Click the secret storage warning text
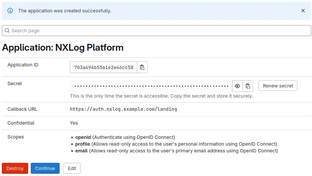This screenshot has width=312, height=176. coord(161,96)
